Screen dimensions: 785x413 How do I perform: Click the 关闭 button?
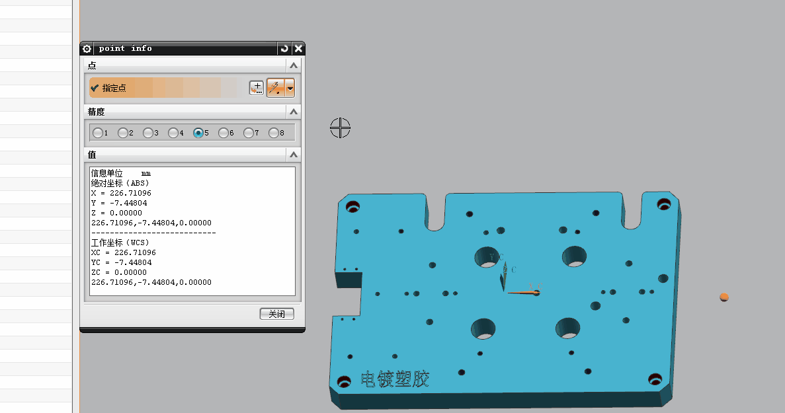(276, 314)
